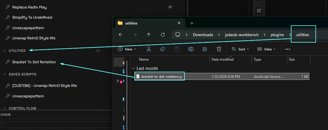Go back in File Explorer

point(121,35)
